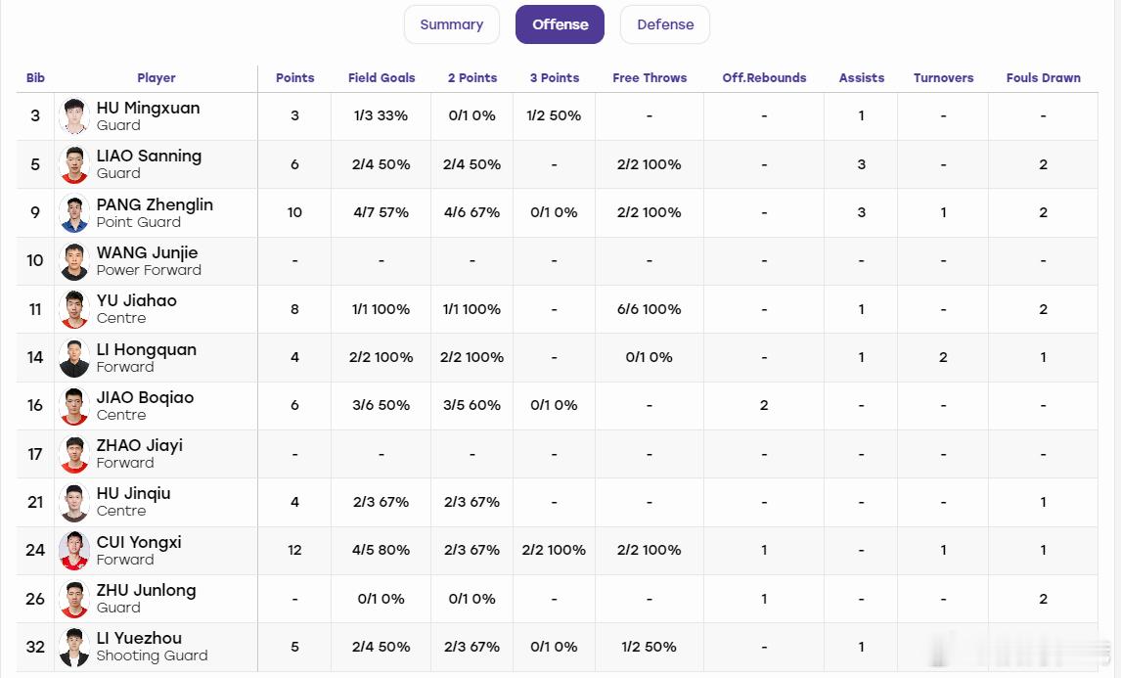The height and width of the screenshot is (678, 1121).
Task: Click the Turnovers column header
Action: 943,78
